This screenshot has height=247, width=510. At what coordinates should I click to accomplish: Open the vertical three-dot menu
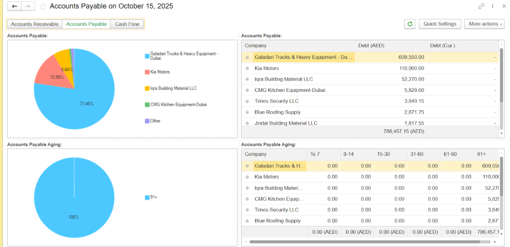(493, 6)
